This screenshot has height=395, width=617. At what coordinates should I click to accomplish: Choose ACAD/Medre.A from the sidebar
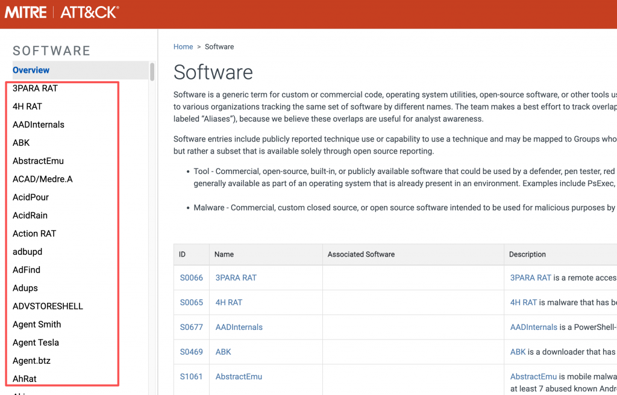[x=42, y=179]
